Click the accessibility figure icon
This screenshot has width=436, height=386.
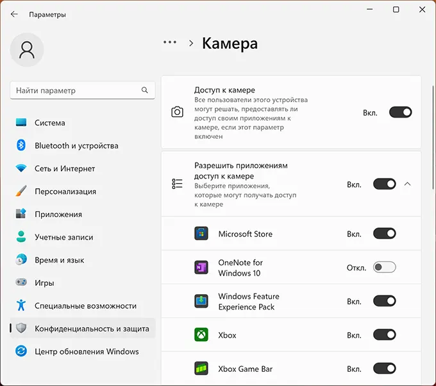(21, 305)
